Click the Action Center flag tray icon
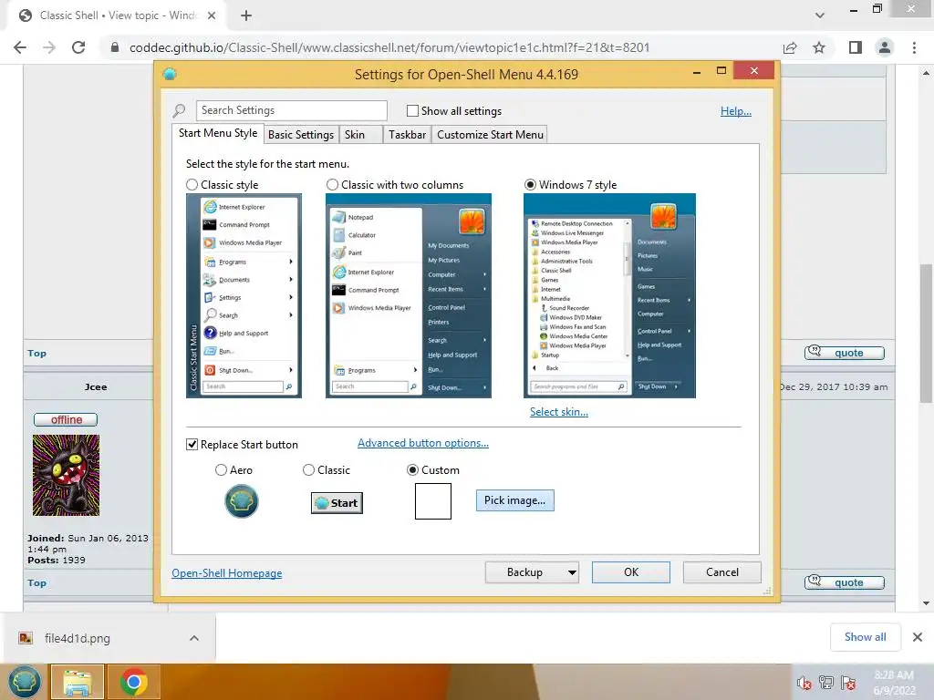The height and width of the screenshot is (700, 934). pos(848,683)
